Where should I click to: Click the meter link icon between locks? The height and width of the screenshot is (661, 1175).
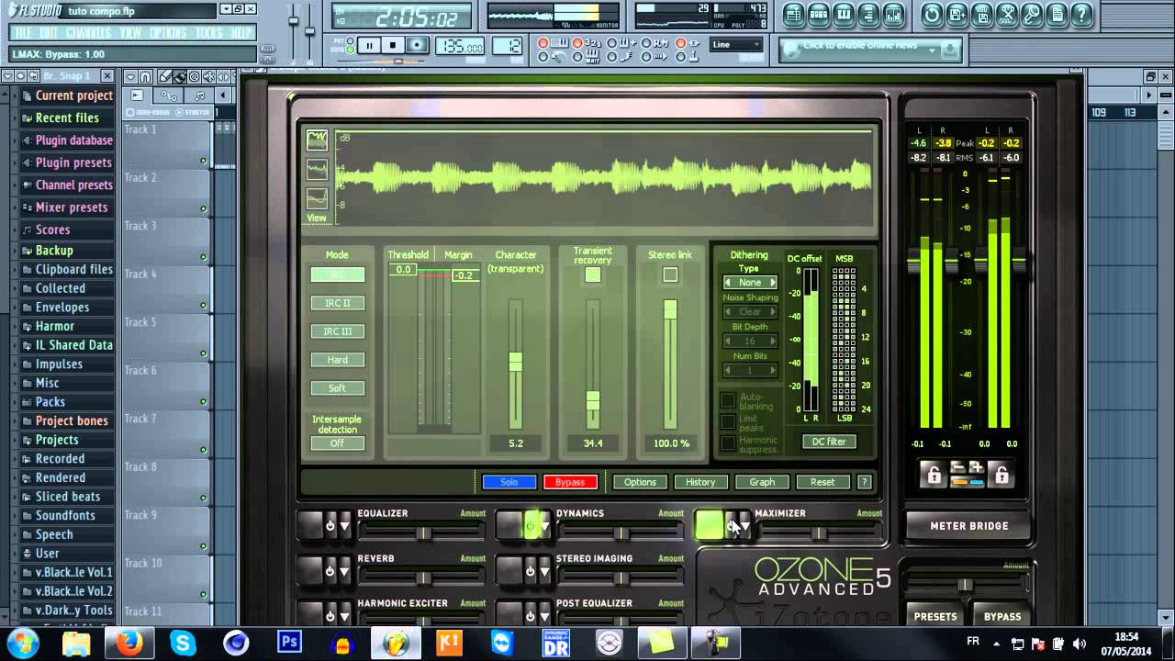[968, 481]
